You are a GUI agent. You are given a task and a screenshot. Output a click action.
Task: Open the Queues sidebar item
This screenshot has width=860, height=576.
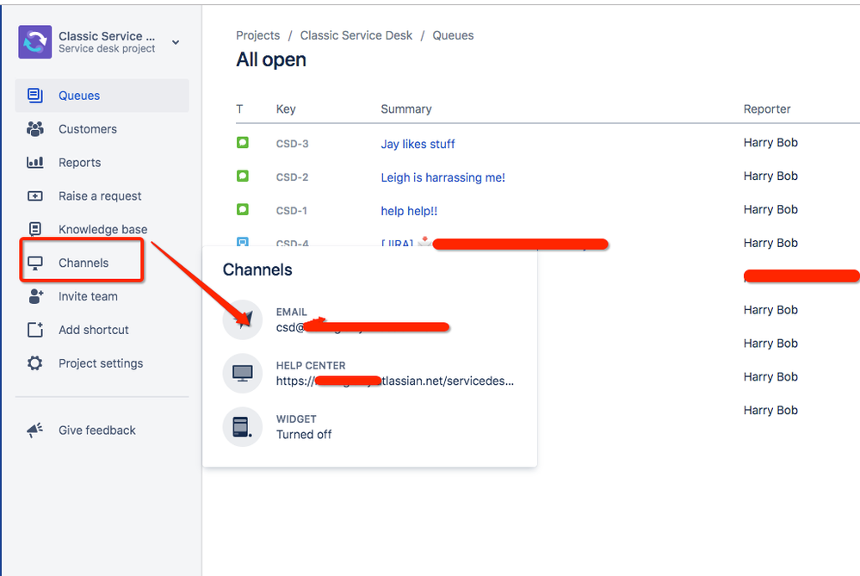point(102,96)
